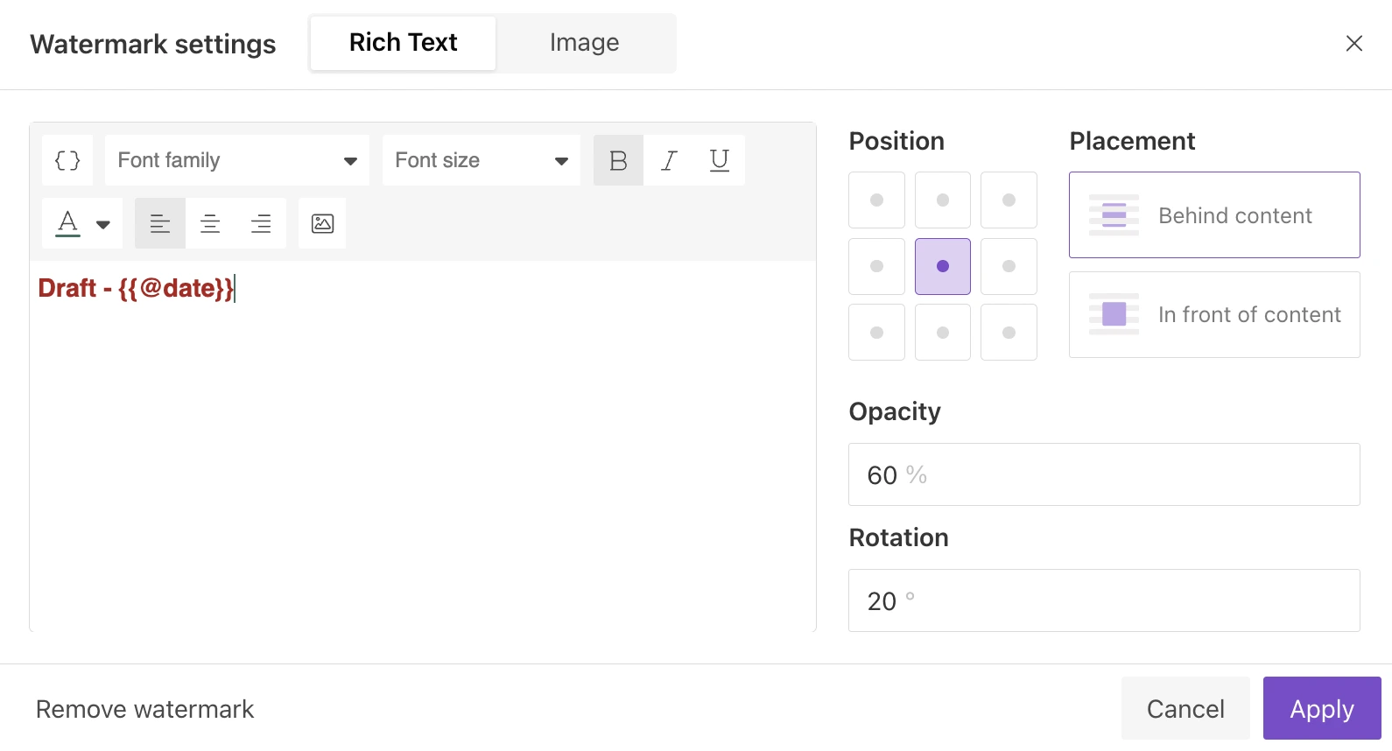Apply the current text color
Viewport: 1392px width, 751px height.
[67, 223]
